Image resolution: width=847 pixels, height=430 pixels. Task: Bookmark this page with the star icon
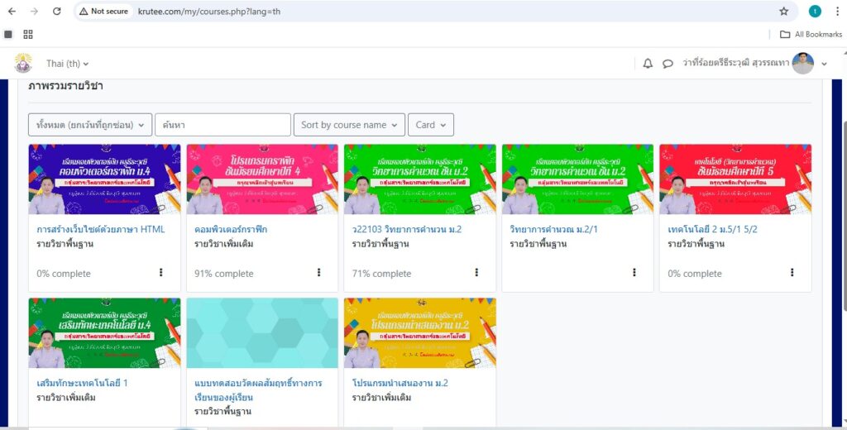click(783, 12)
